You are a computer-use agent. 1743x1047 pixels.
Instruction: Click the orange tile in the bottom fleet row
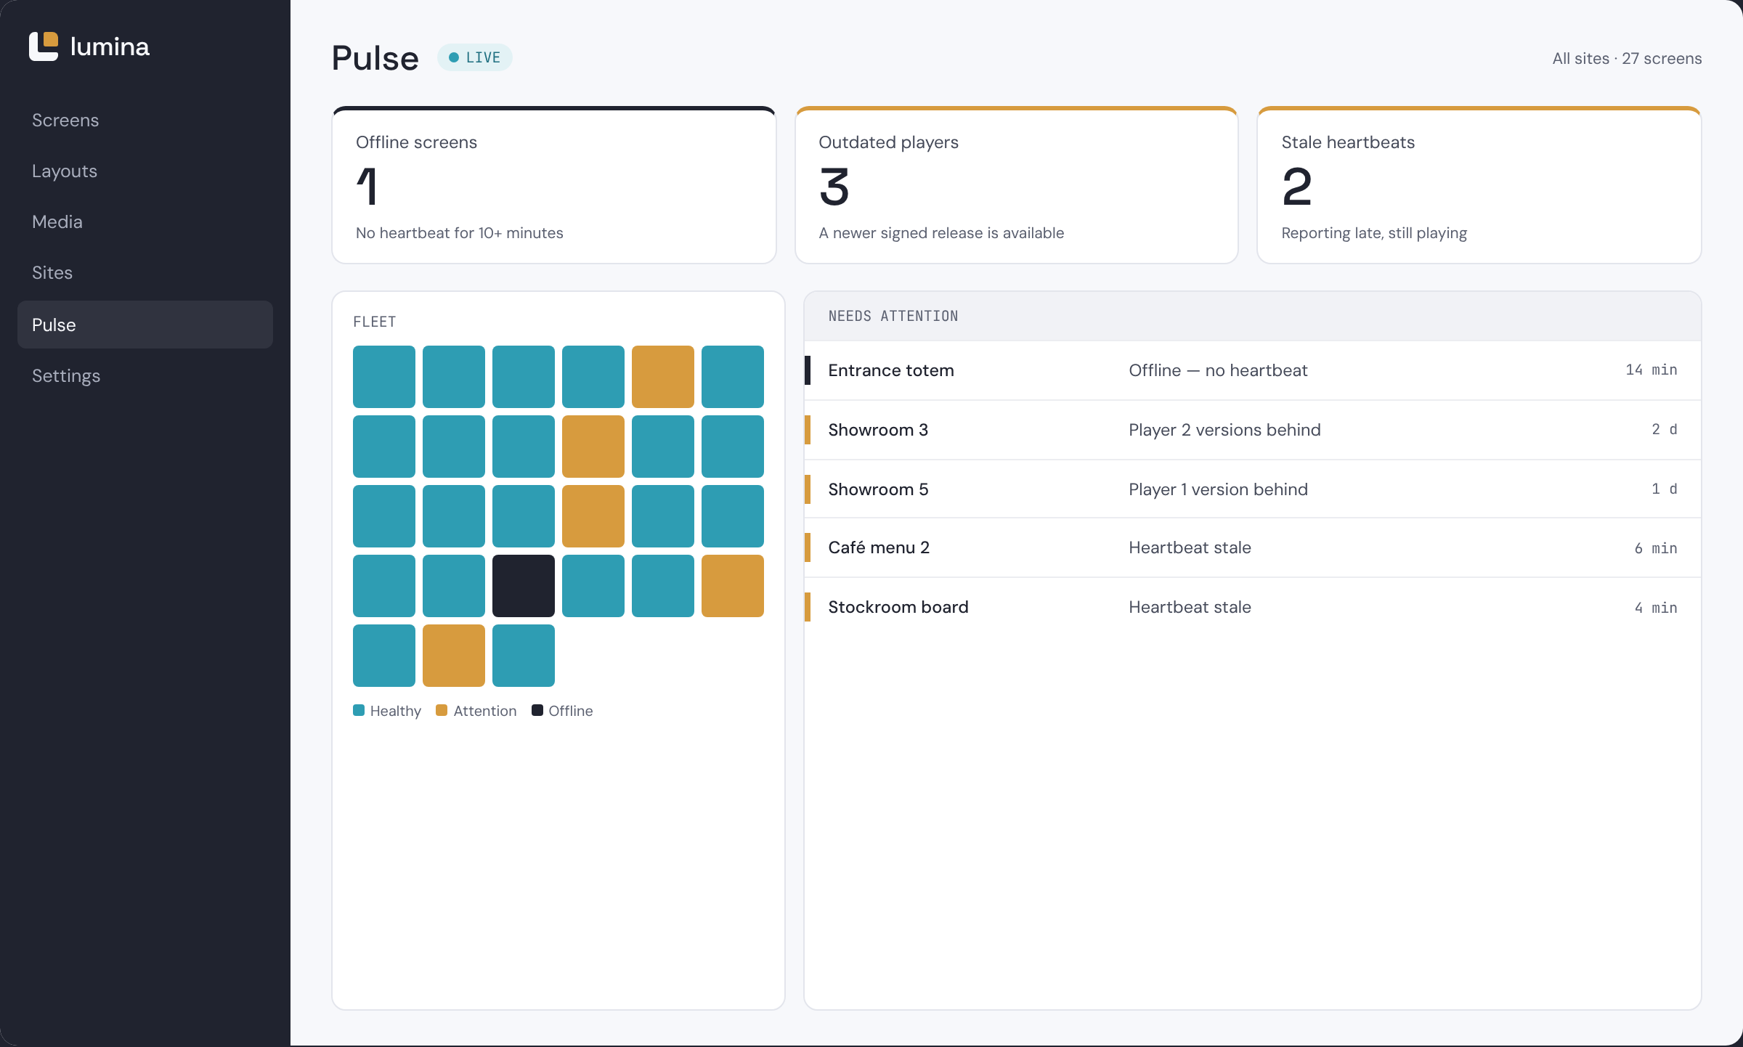(454, 656)
